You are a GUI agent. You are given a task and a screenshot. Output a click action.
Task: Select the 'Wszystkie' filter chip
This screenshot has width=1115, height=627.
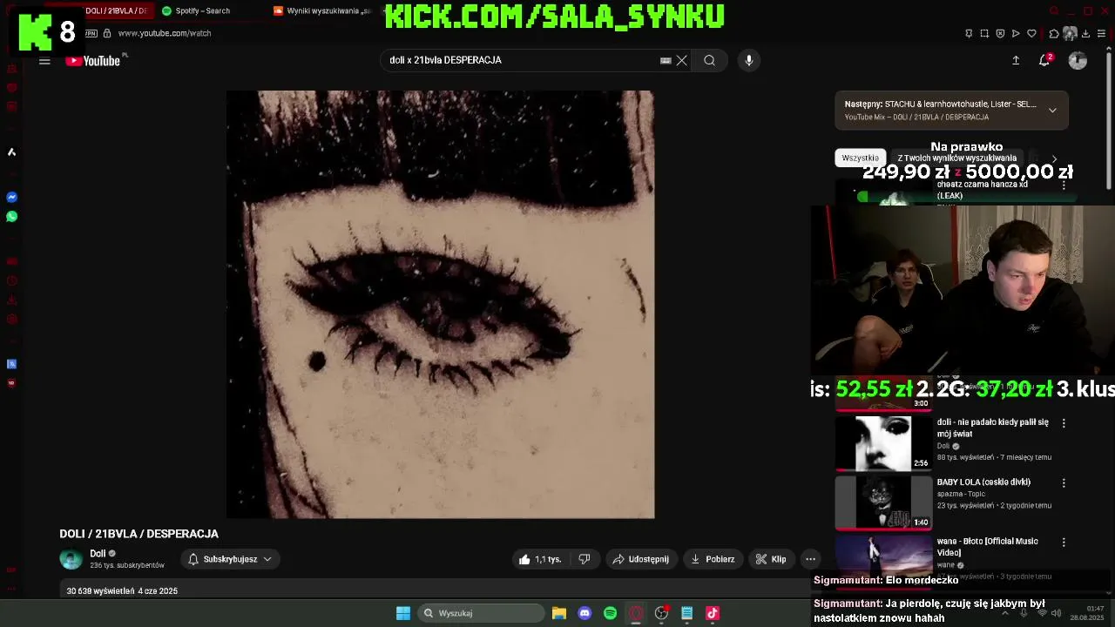(x=860, y=158)
